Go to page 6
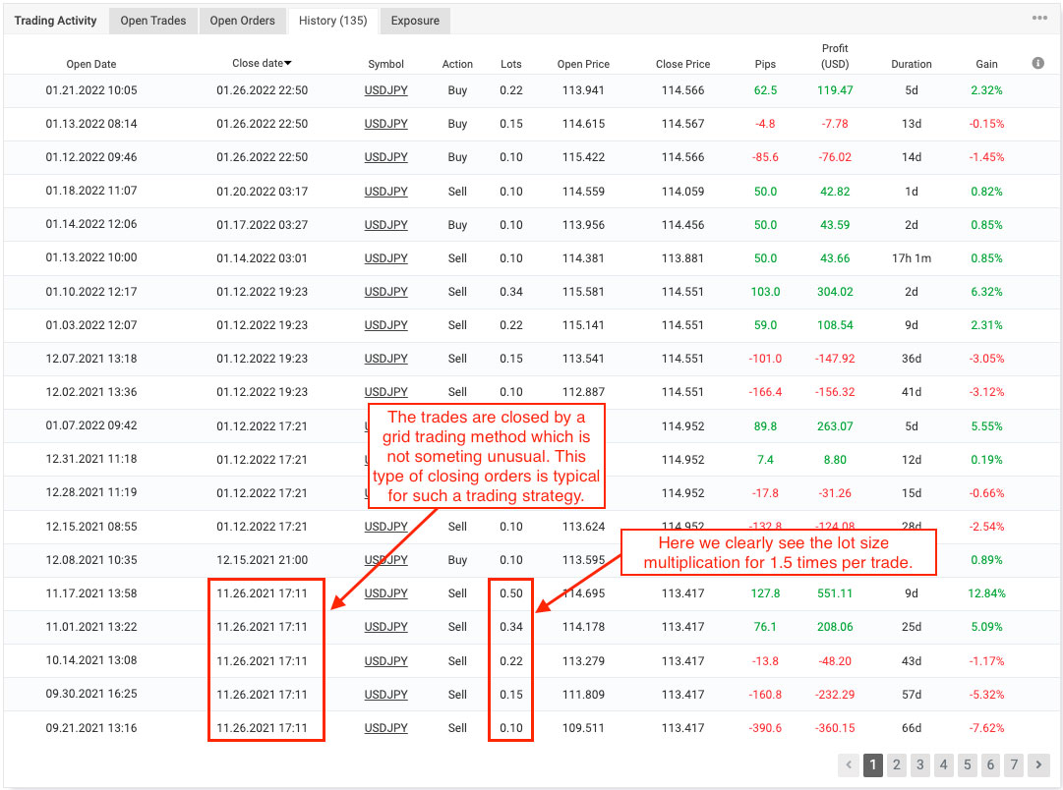 [x=990, y=764]
